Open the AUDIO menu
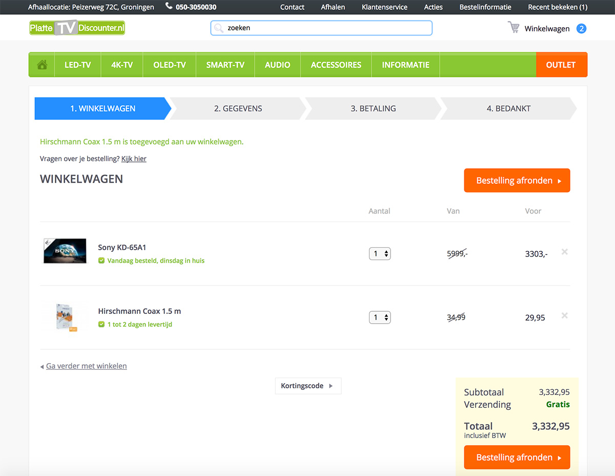 (278, 65)
